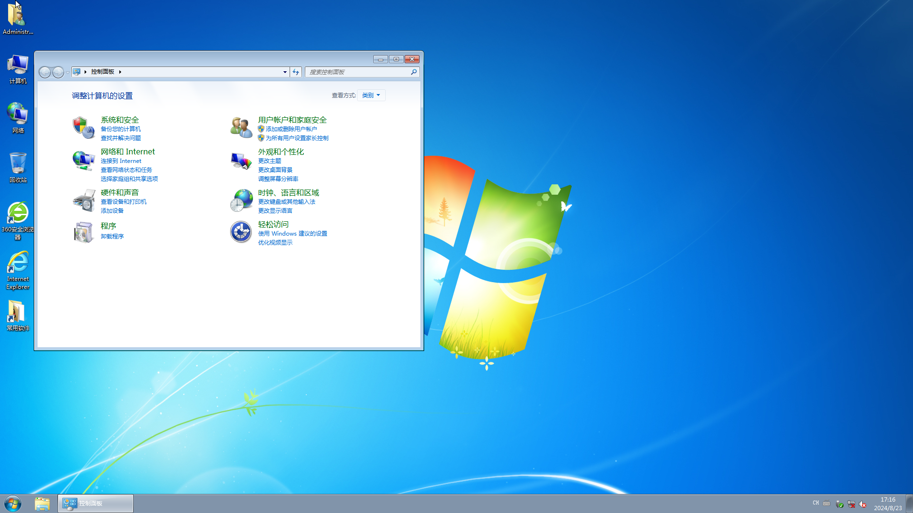Open the 硬件和声音 category link

(x=120, y=193)
